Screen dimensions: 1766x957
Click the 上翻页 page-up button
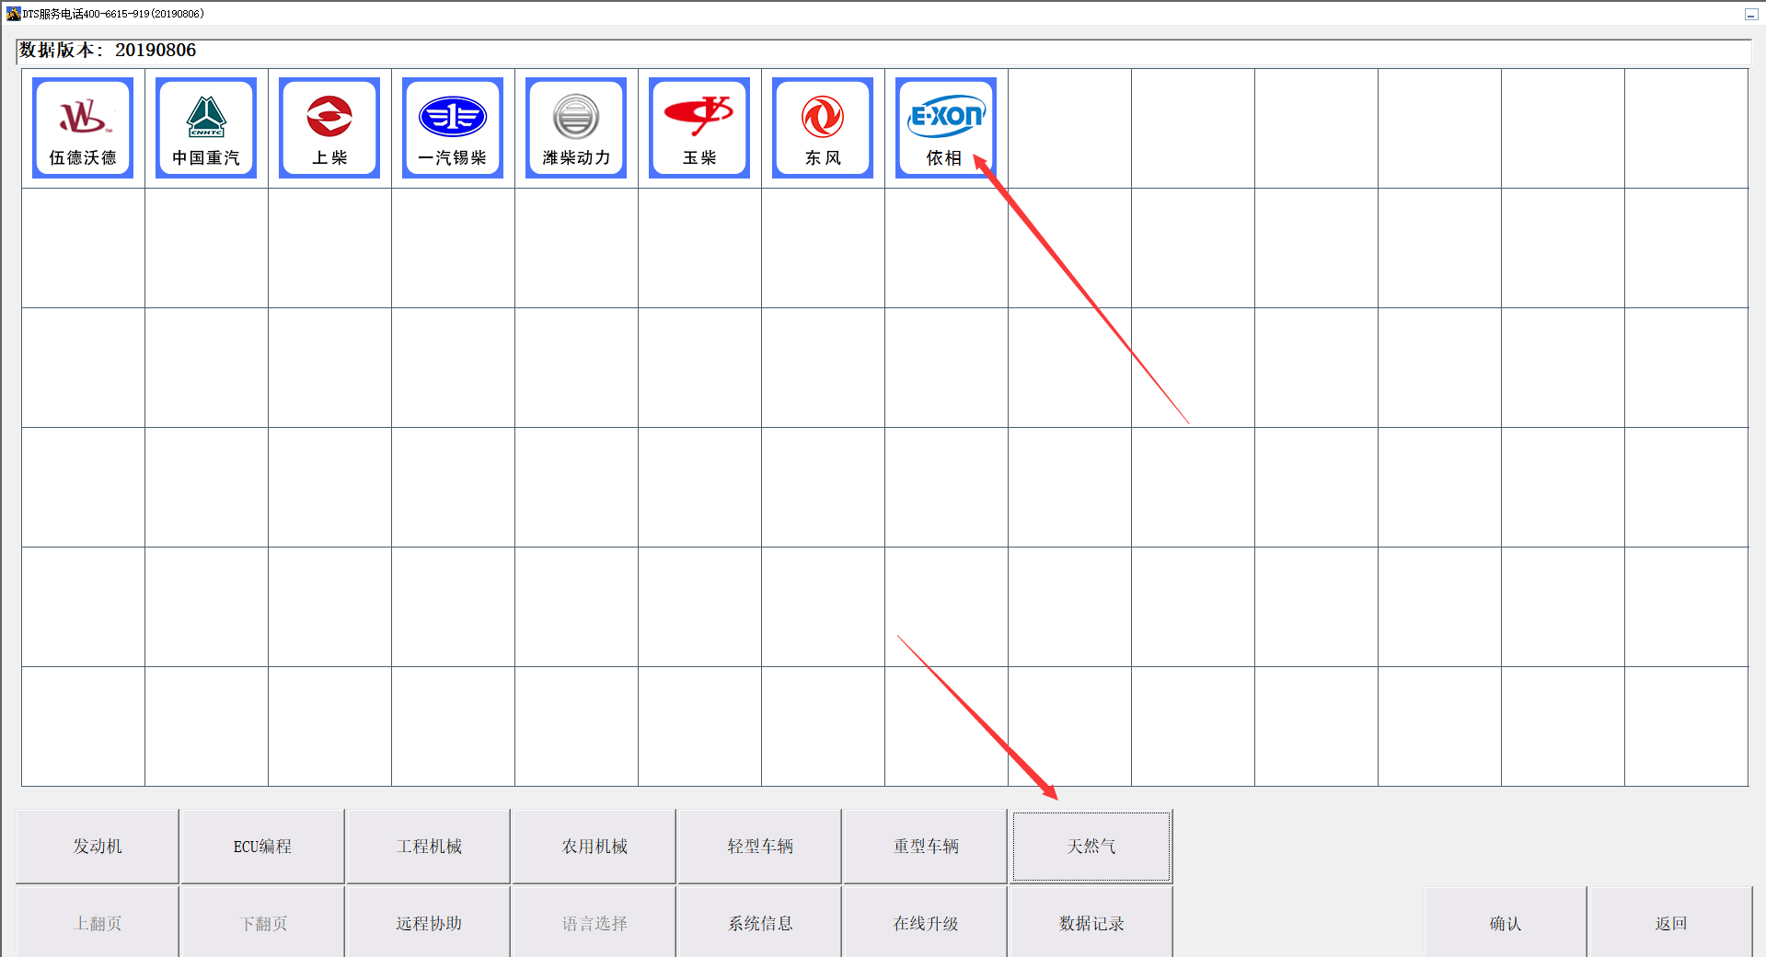click(98, 922)
